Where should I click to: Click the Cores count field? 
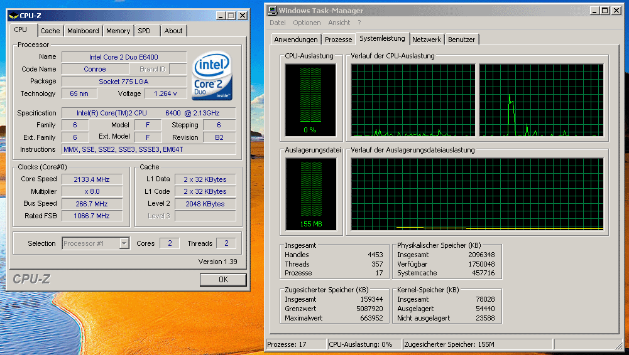pos(169,243)
